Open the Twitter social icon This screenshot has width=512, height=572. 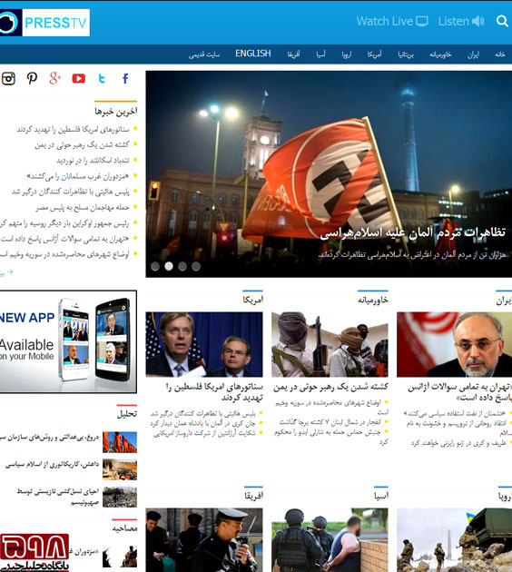click(x=102, y=78)
